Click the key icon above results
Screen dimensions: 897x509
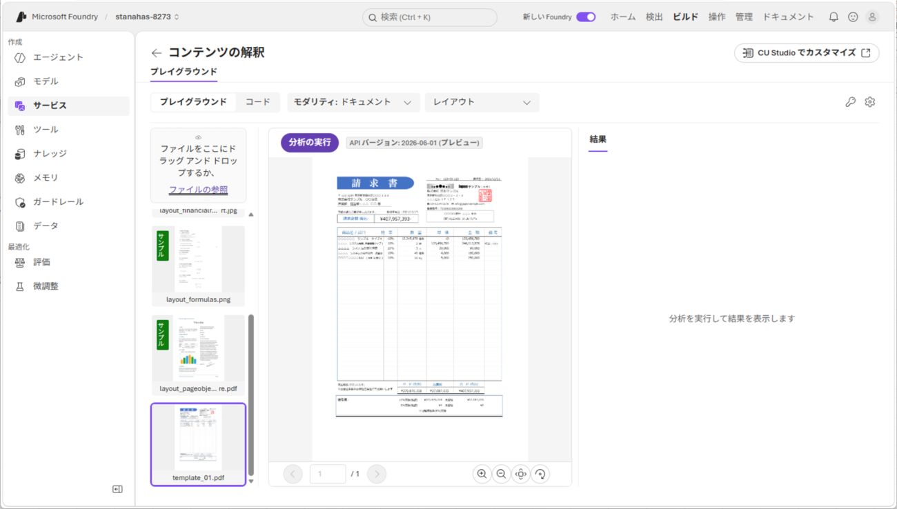[x=850, y=102]
